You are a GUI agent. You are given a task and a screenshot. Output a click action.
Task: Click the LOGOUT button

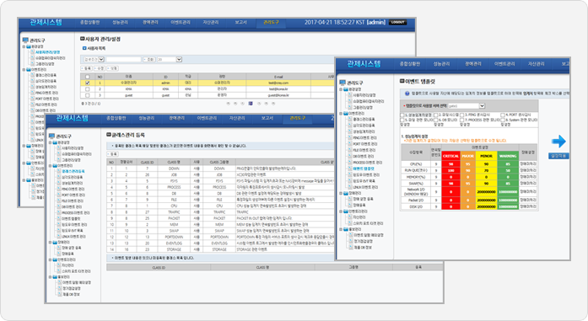398,23
